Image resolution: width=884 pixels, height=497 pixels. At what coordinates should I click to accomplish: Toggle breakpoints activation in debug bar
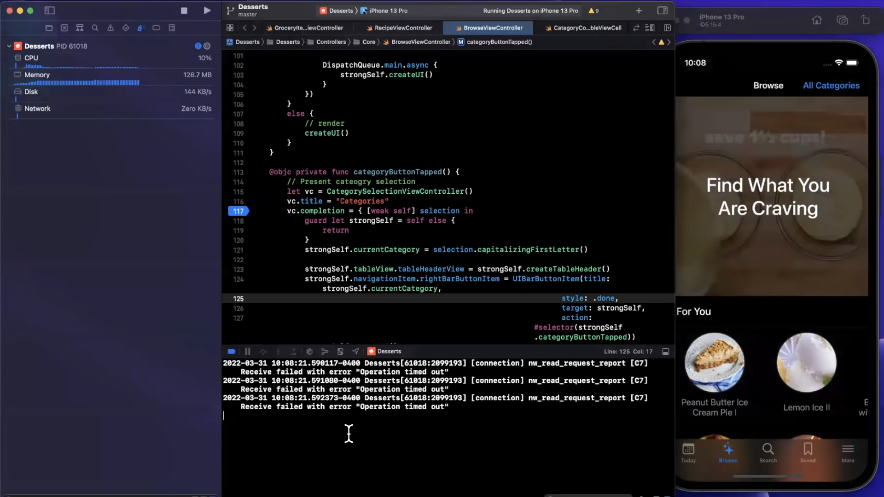[x=232, y=352]
